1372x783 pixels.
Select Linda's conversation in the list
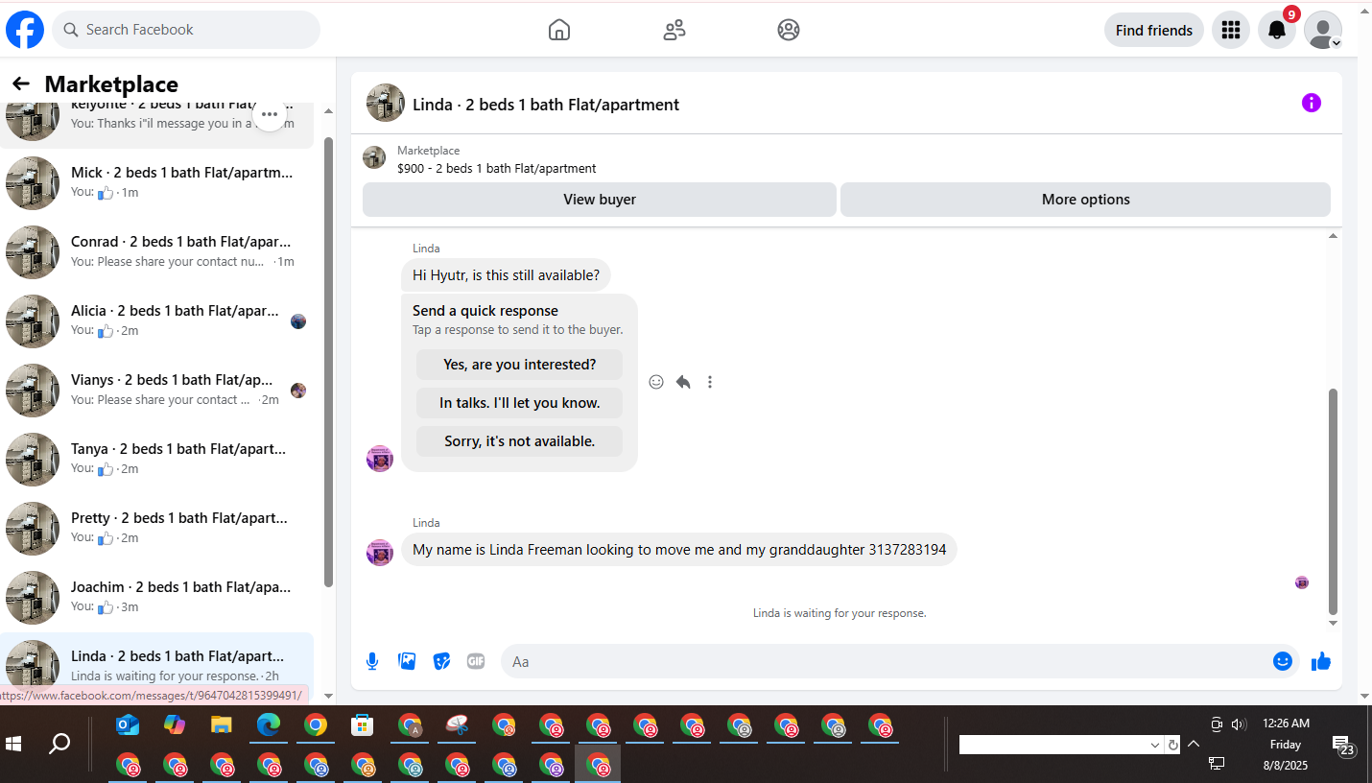pos(156,667)
